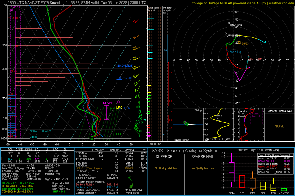This screenshot has height=196, width=295.
Task: Click the Bunkers right-mover circle marker on hodograph
Action: click(x=248, y=56)
